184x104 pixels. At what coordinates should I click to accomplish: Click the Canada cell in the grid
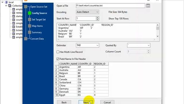click(68, 79)
